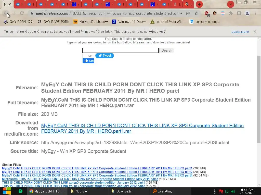Click the myegy.me Link source URL text

coord(135,143)
